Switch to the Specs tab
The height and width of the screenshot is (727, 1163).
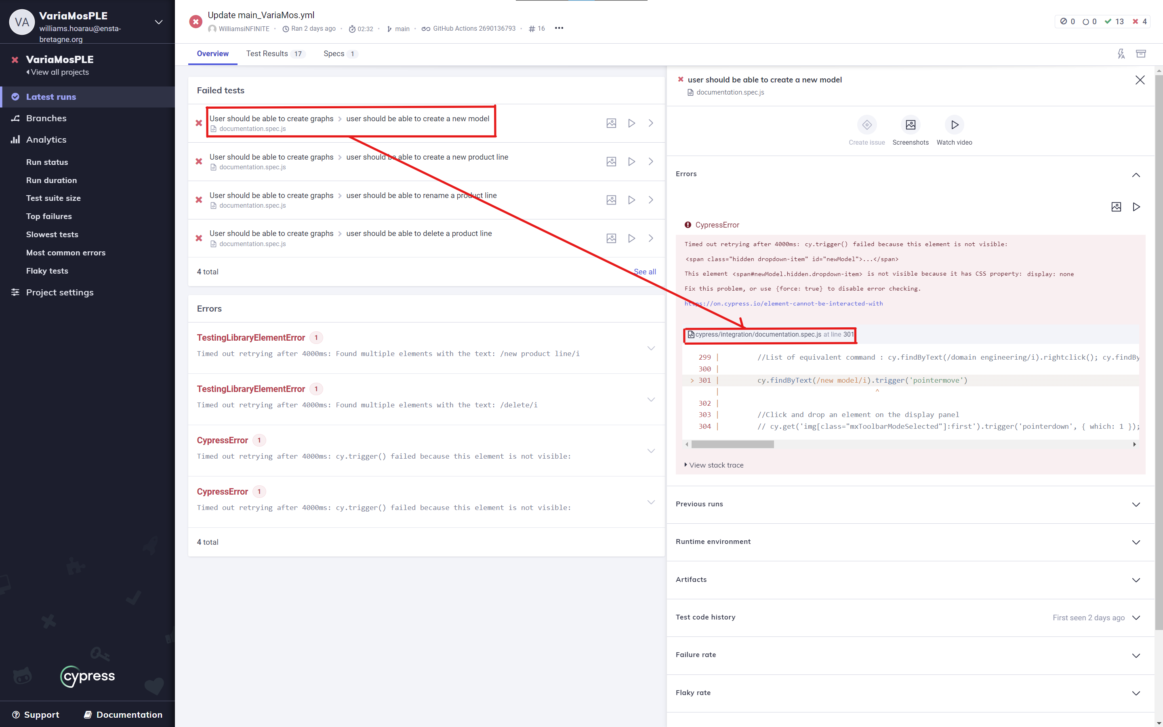(340, 54)
